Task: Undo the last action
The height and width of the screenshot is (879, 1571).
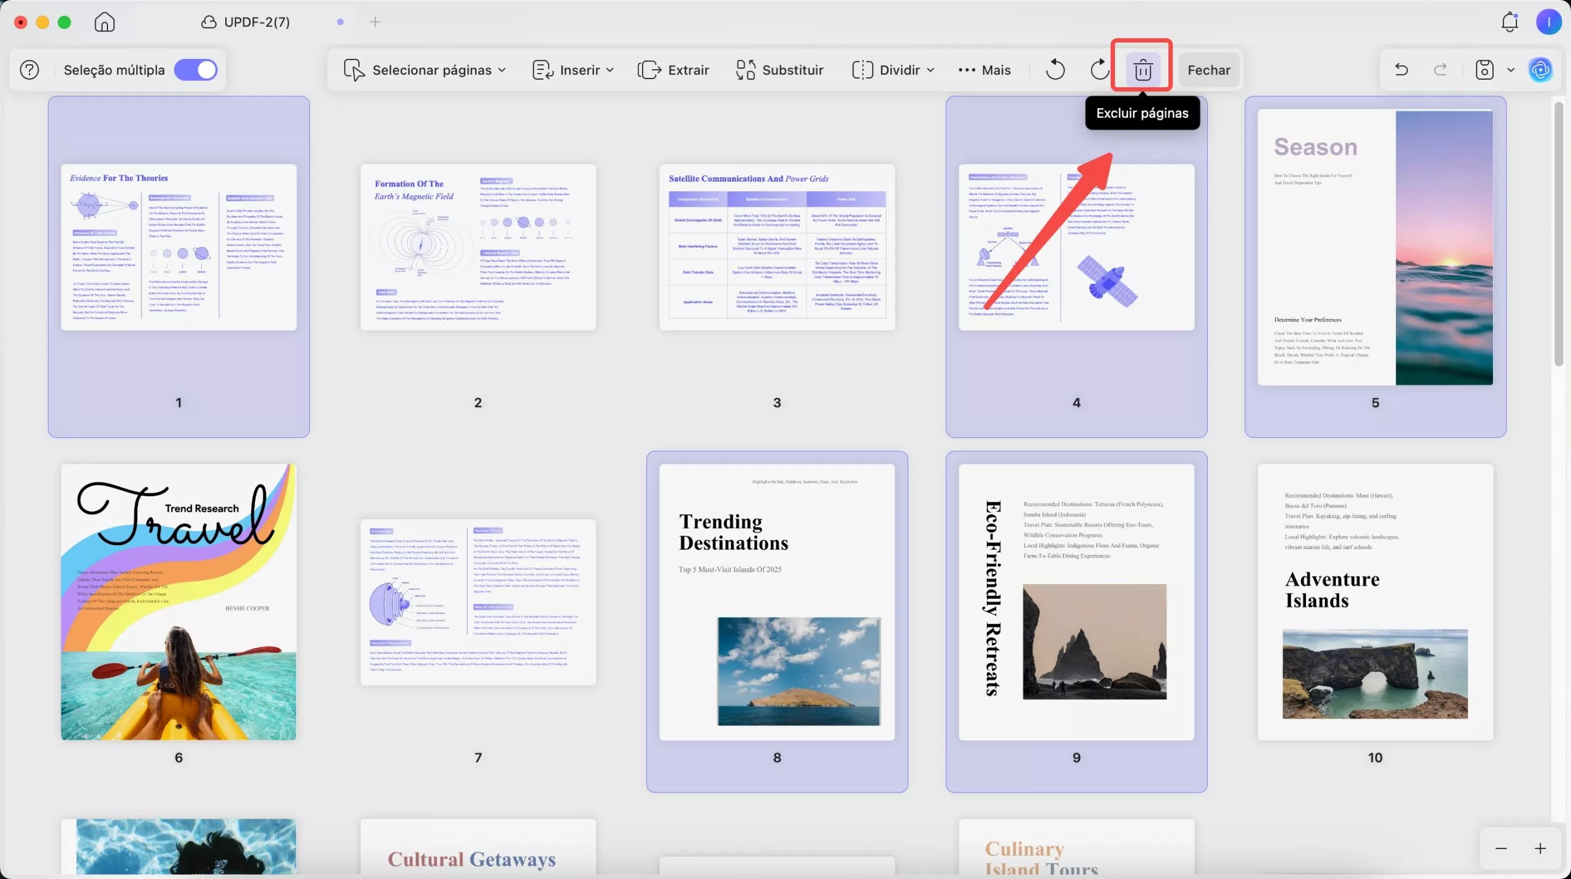Action: [1402, 69]
